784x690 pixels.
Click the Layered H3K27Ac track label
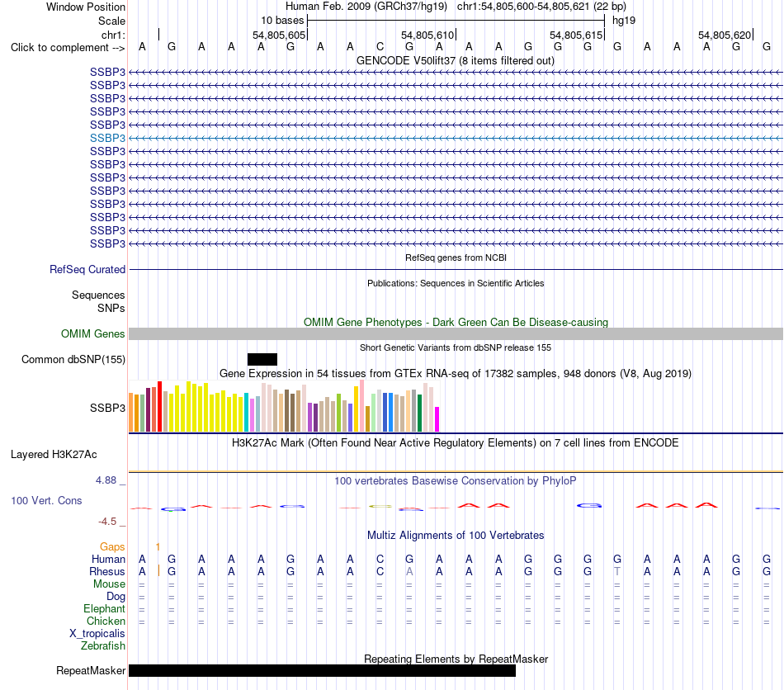coord(54,455)
